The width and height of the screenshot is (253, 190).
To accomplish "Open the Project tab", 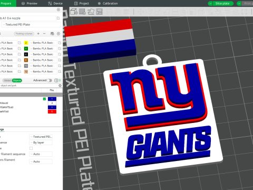I will click(x=82, y=3).
